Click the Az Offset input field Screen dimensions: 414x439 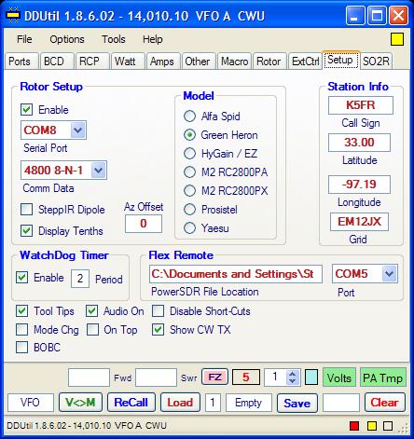click(x=144, y=224)
